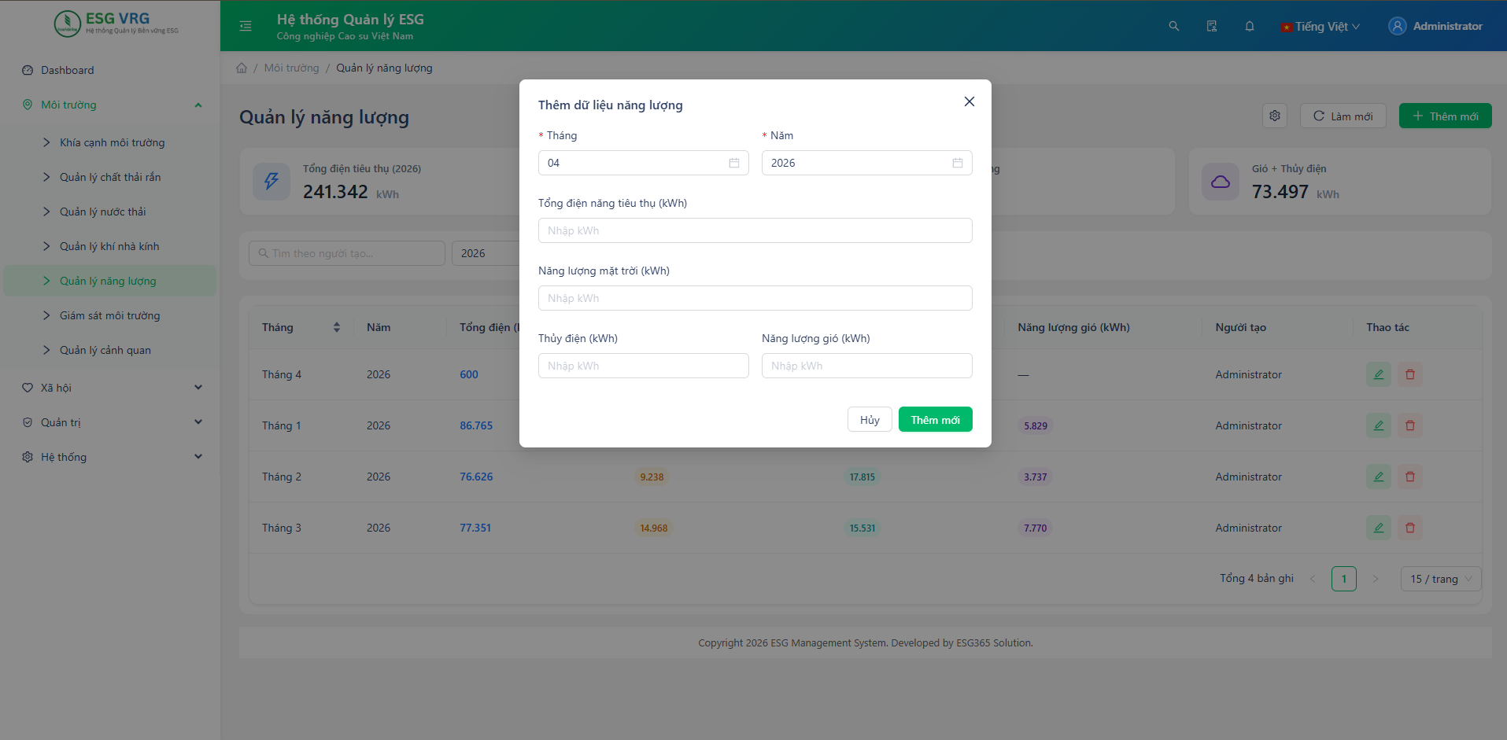Open Quản lý khí nhà kính
The height and width of the screenshot is (740, 1507).
(110, 246)
